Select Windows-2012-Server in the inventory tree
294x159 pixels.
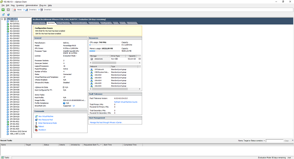click(19, 131)
